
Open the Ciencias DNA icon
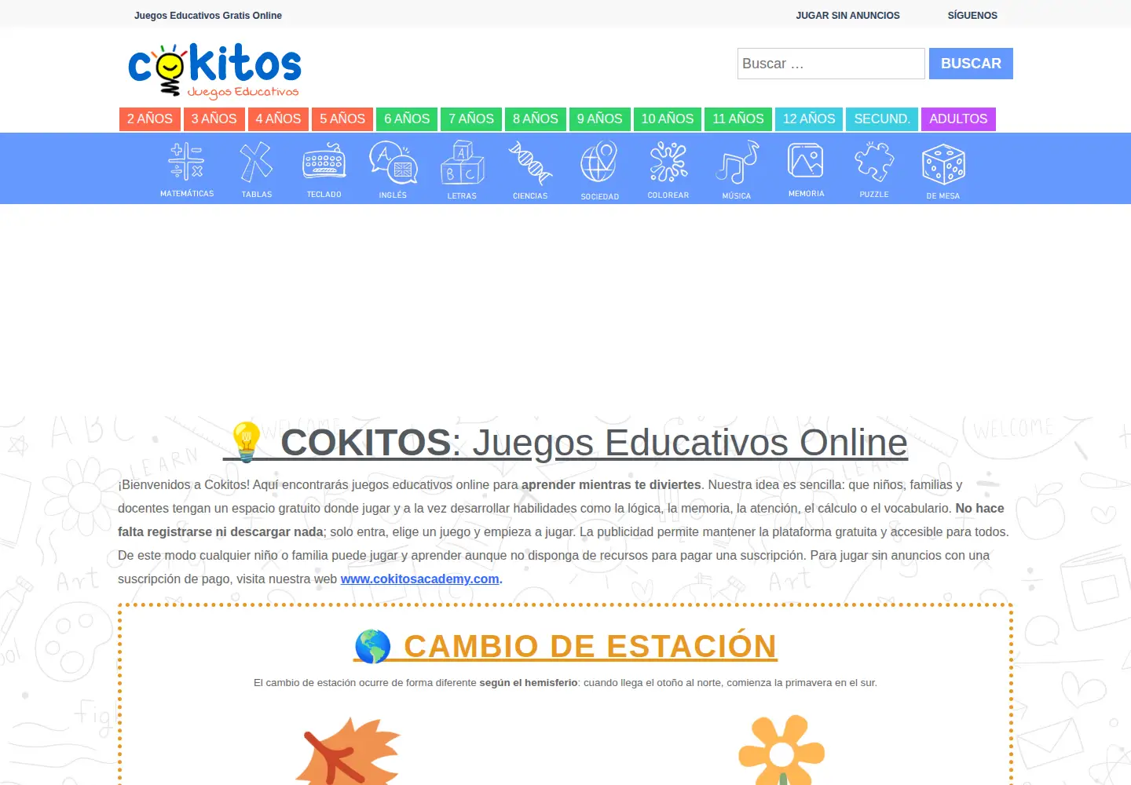[530, 170]
